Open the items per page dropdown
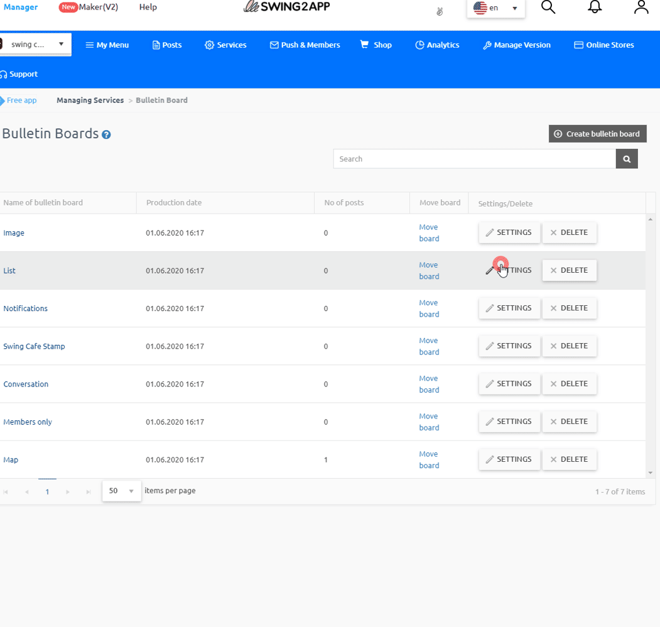 coord(121,491)
